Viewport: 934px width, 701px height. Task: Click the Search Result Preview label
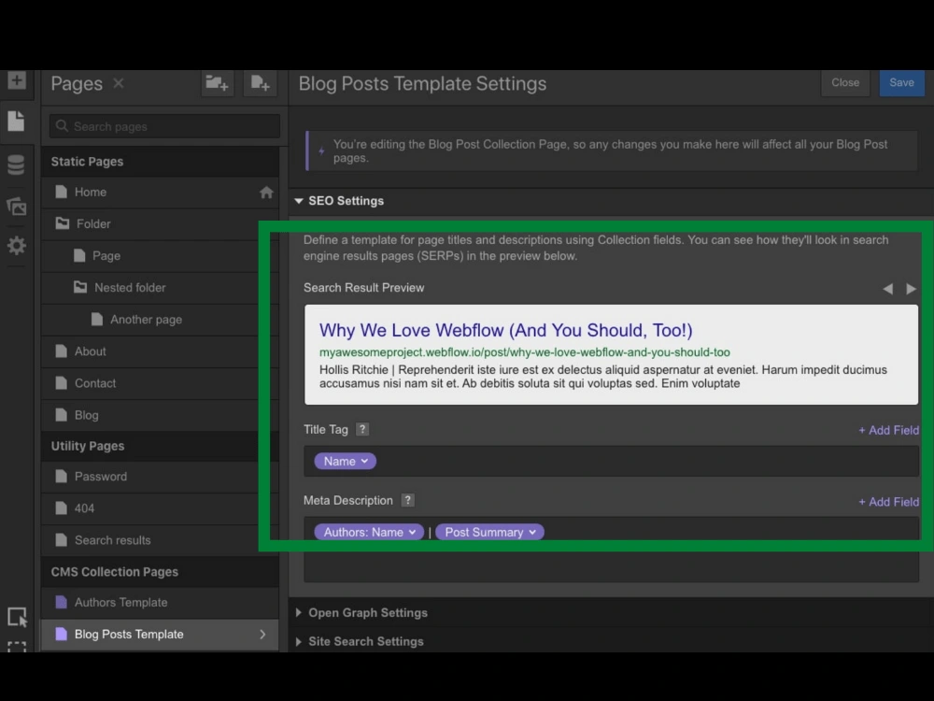(x=364, y=288)
